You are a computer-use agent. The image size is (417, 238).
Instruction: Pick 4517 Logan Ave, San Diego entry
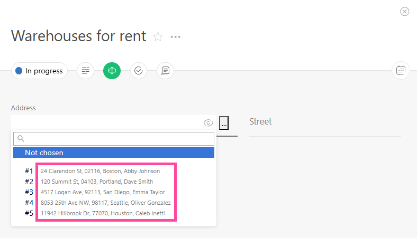(103, 192)
